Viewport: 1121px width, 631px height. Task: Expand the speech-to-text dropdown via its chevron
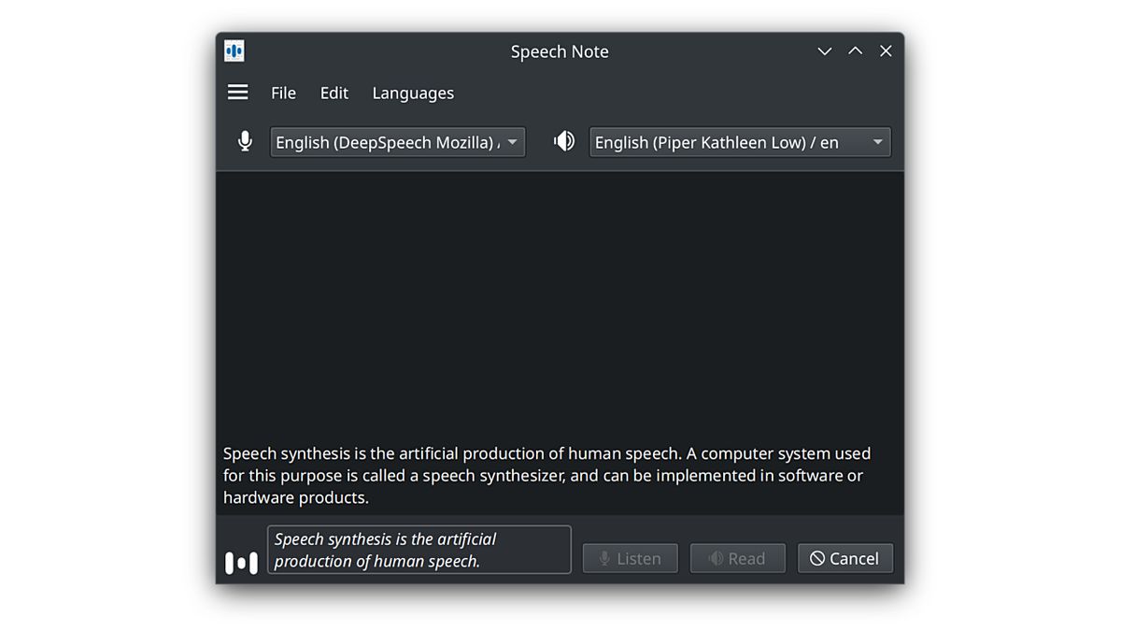click(512, 141)
